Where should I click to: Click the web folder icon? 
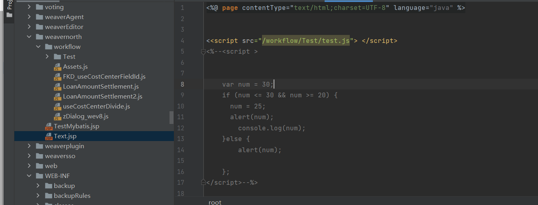39,166
